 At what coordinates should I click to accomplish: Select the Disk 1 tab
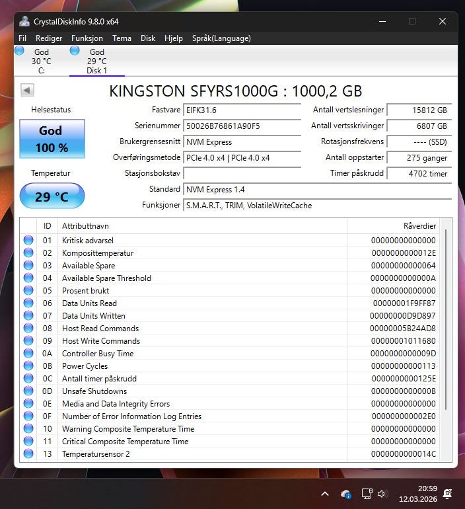click(96, 61)
